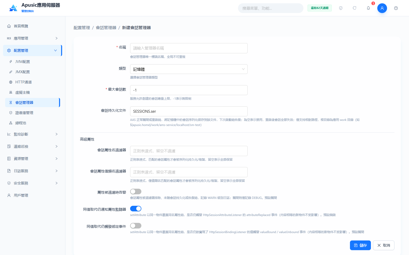Click the Apusic logo icon

pyautogui.click(x=13, y=8)
